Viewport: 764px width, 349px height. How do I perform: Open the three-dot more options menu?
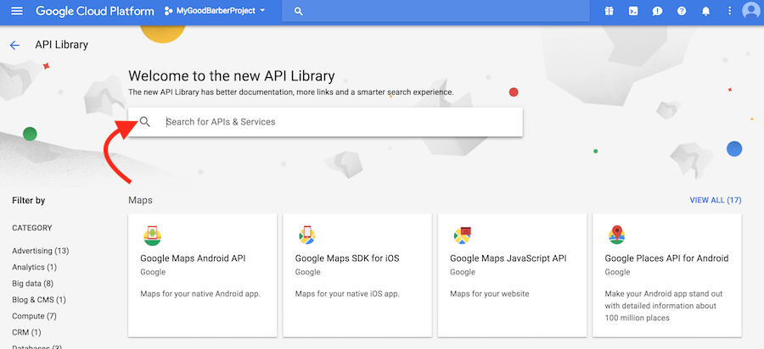pyautogui.click(x=729, y=11)
